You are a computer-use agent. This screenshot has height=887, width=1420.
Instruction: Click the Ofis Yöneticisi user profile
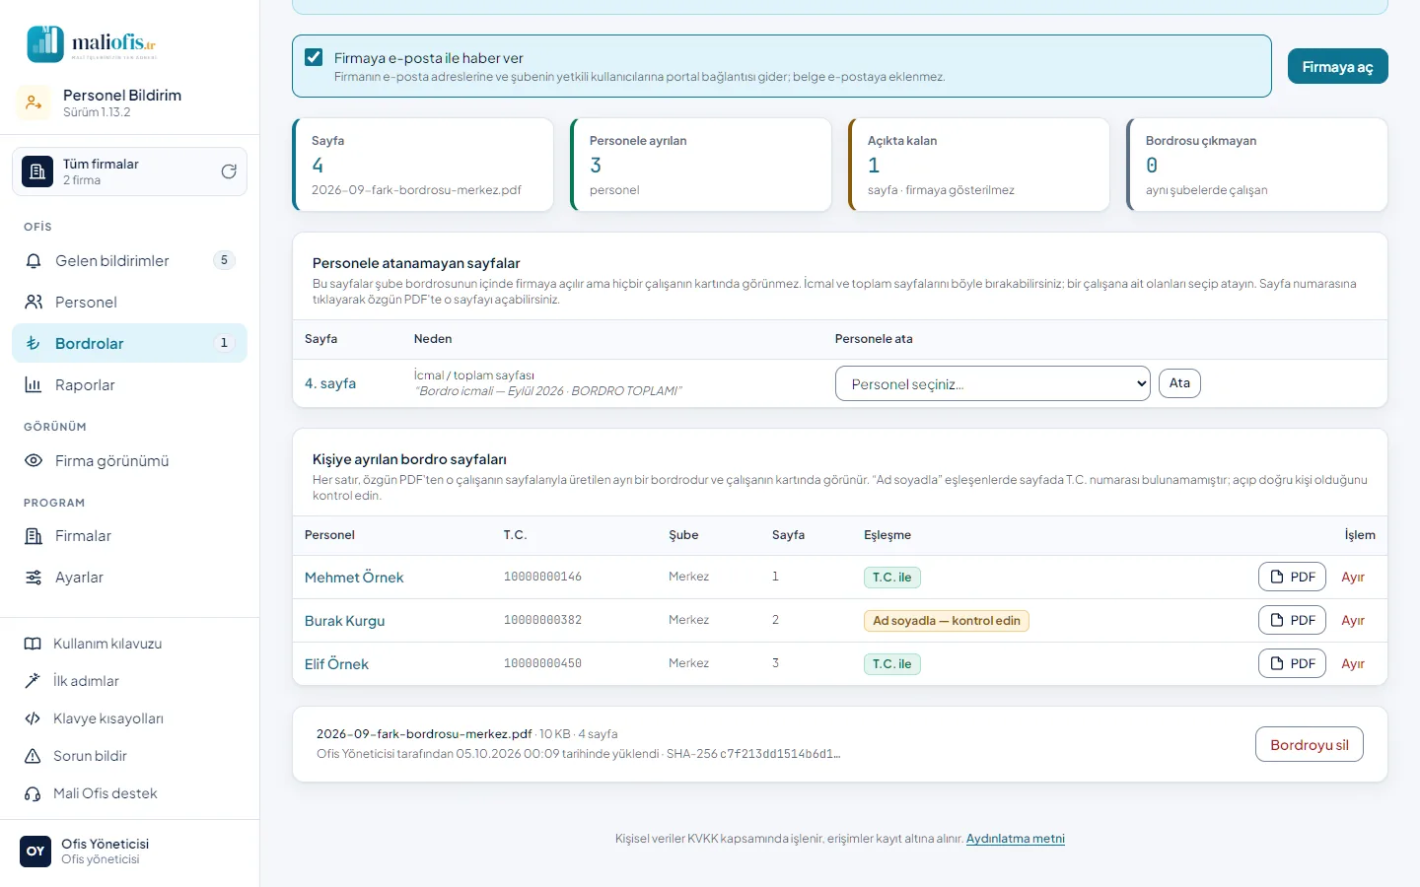(129, 852)
